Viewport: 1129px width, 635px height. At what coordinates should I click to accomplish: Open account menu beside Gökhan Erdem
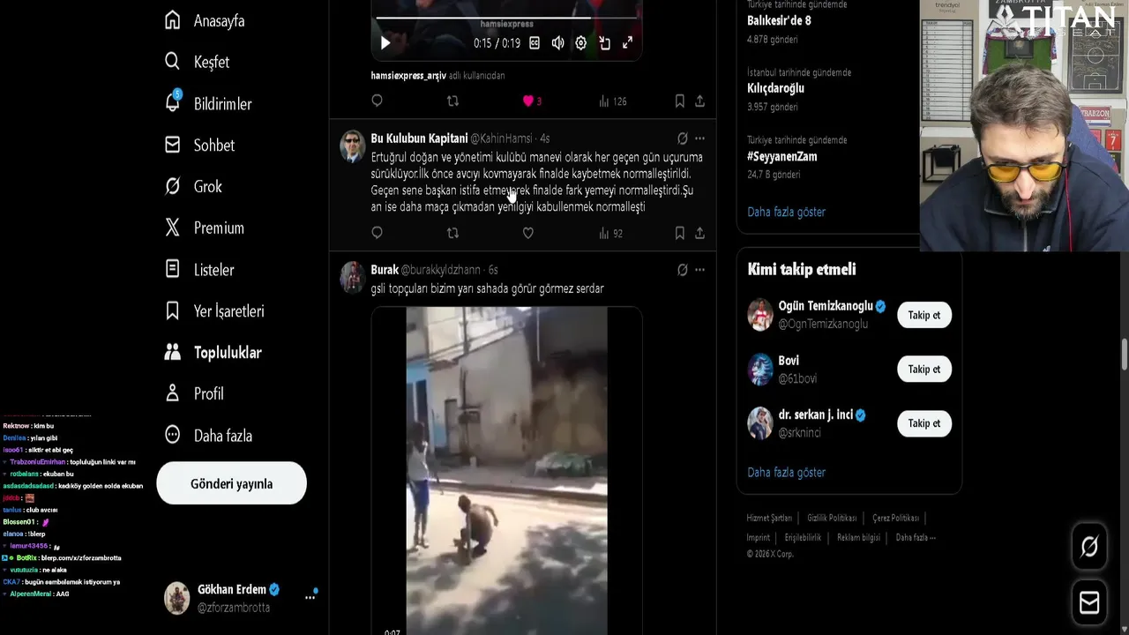coord(310,597)
